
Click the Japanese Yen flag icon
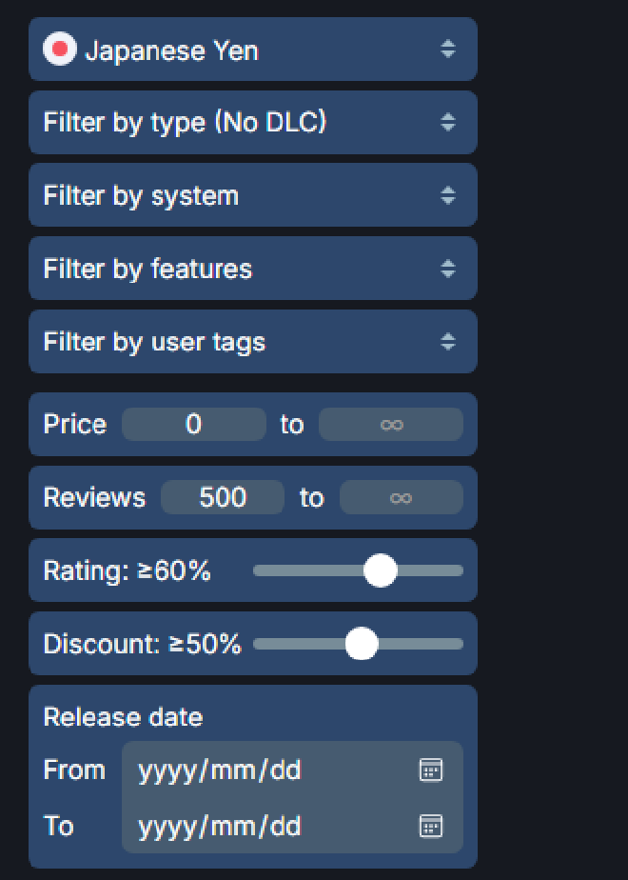(x=60, y=50)
